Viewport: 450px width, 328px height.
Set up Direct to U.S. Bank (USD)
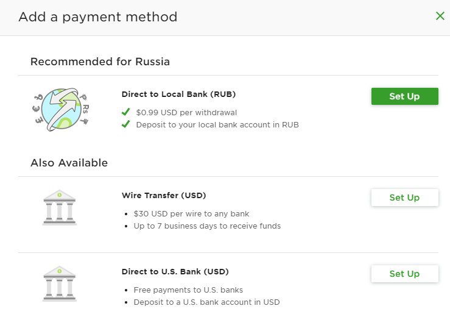405,274
